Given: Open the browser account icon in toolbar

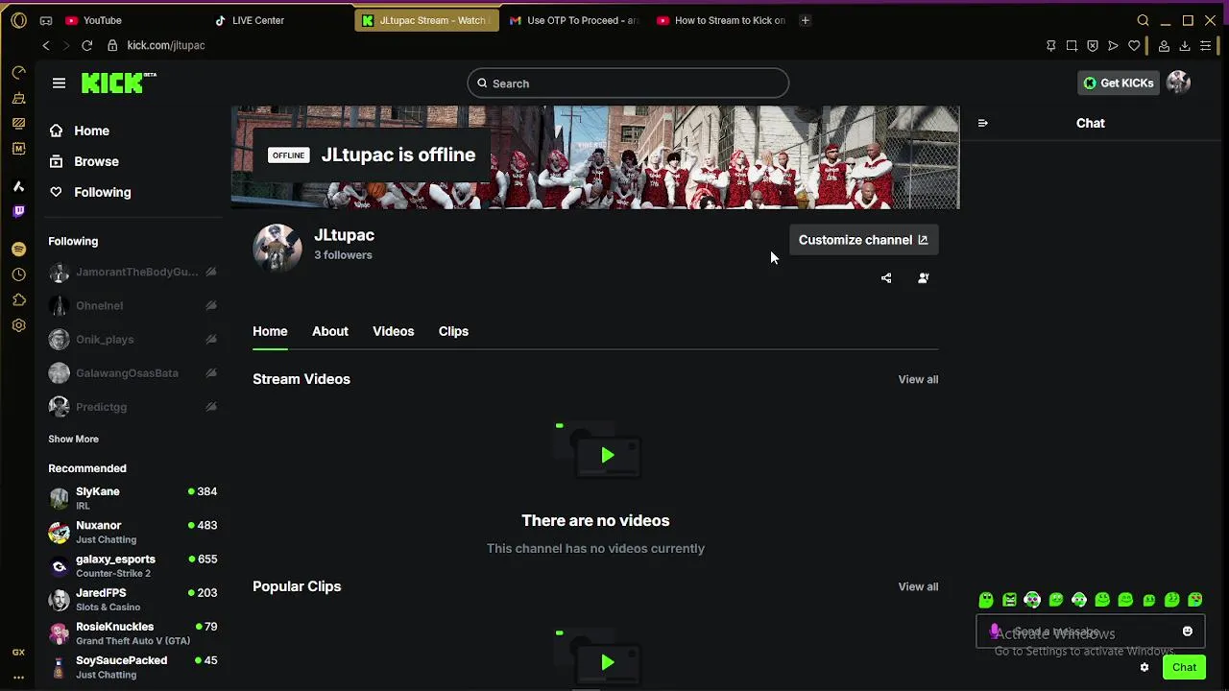Looking at the screenshot, I should pos(1164,46).
